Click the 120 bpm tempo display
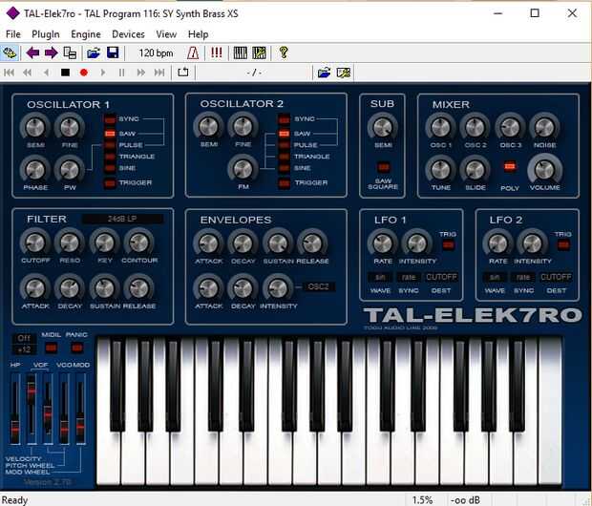Viewport: 592px width, 506px height. pos(156,53)
